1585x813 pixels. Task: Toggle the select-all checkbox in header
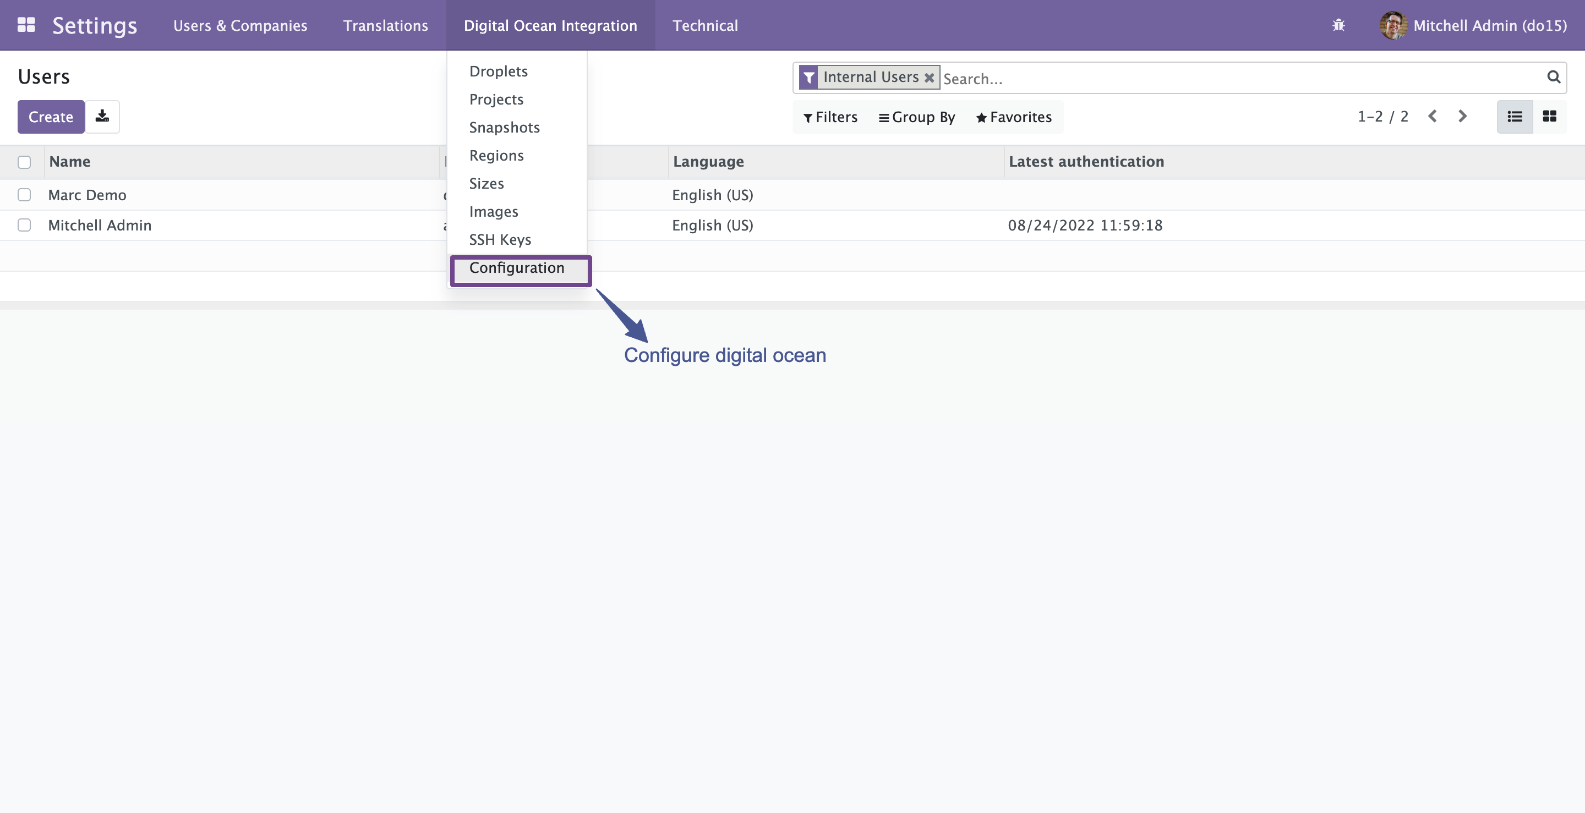tap(25, 162)
